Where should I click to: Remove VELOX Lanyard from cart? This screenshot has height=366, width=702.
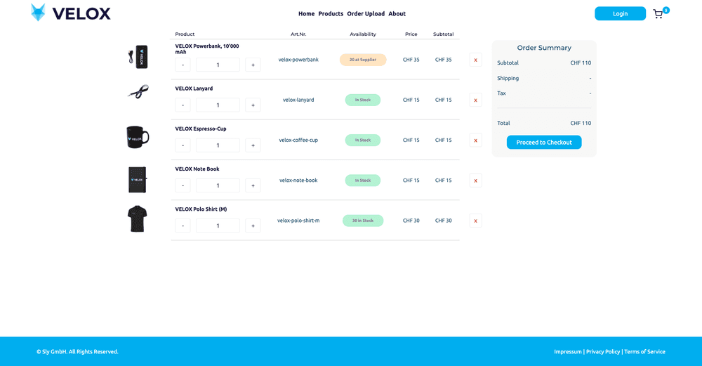tap(475, 100)
